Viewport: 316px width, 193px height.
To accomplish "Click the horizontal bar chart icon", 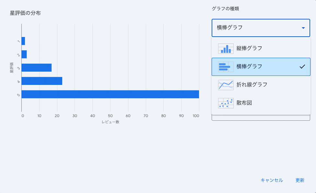I will [x=226, y=66].
